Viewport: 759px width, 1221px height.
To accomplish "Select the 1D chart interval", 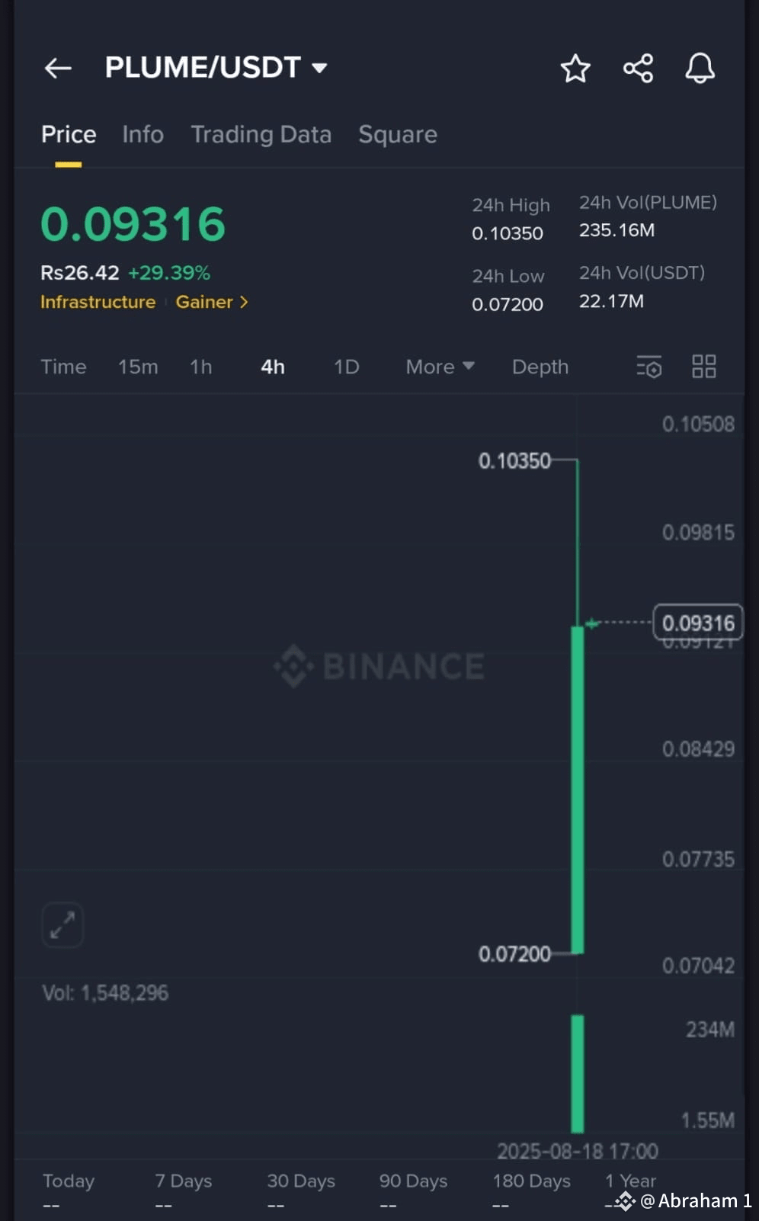I will point(346,367).
